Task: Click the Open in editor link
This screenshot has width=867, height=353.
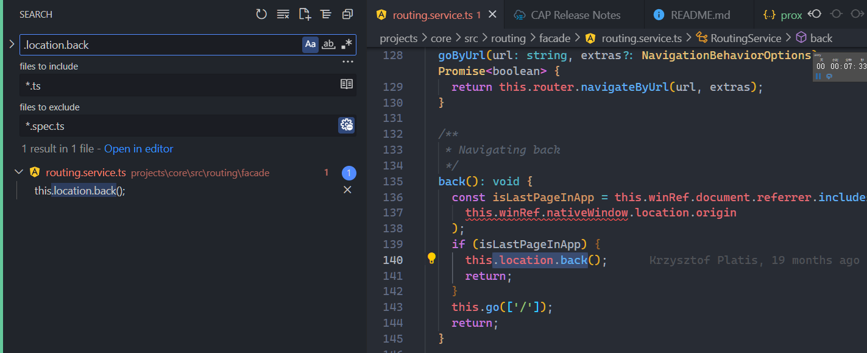Action: [x=138, y=149]
